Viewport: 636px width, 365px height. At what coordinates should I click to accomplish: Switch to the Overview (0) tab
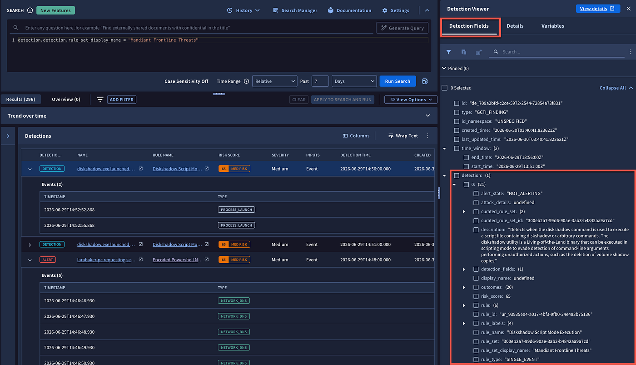coord(66,99)
